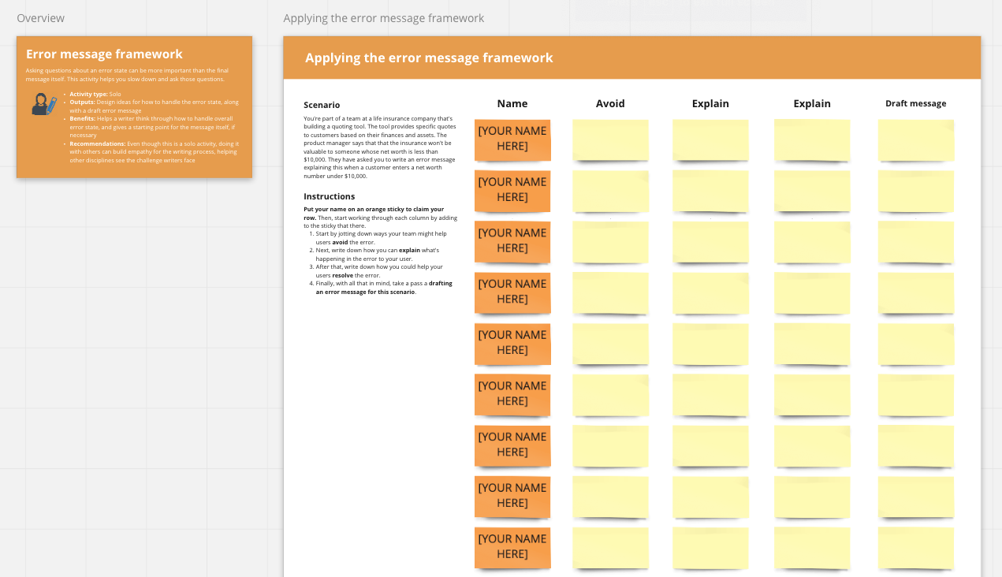Select the "Avoid" column header

coord(610,103)
